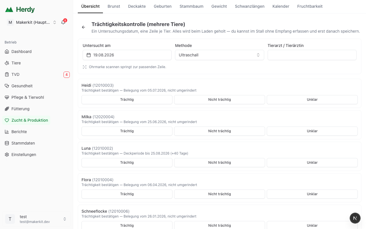Open the Schwanzlängen tab
Viewport: 366px width, 229px height.
[250, 6]
